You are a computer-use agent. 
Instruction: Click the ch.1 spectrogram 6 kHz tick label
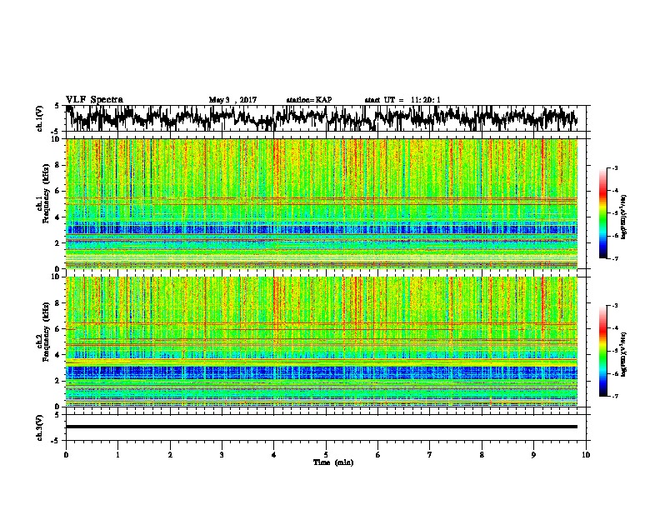point(58,192)
